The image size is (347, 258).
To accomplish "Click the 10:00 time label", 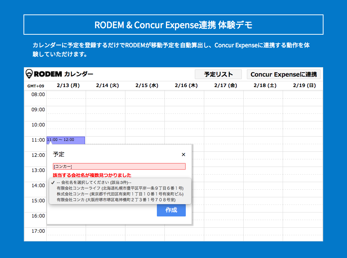I will coord(38,125).
